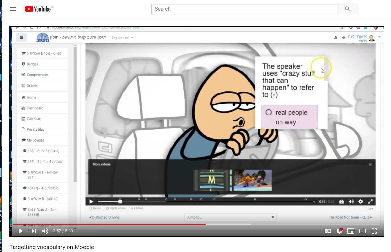Click into the YouTube Search box
Viewport: 391px width, 252px height.
click(244, 9)
